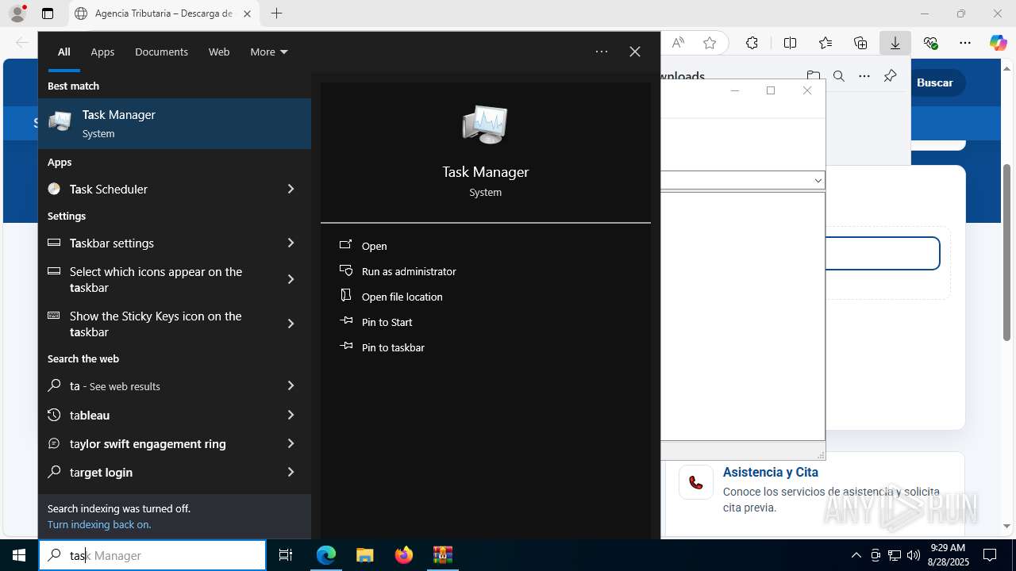Open Task View on taskbar
This screenshot has height=571, width=1016.
[x=286, y=555]
